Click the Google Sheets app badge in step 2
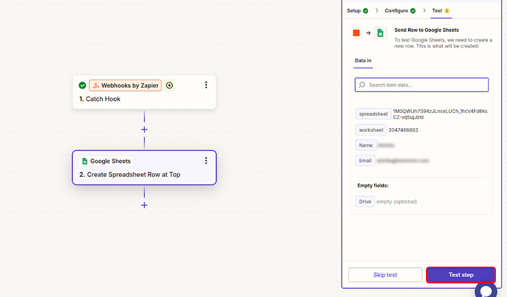This screenshot has width=507, height=297. coord(106,161)
